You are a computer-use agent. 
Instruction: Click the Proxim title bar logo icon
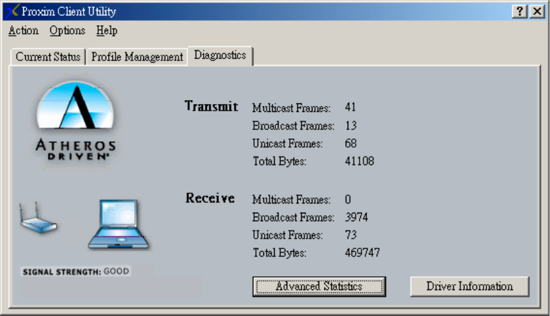[12, 11]
